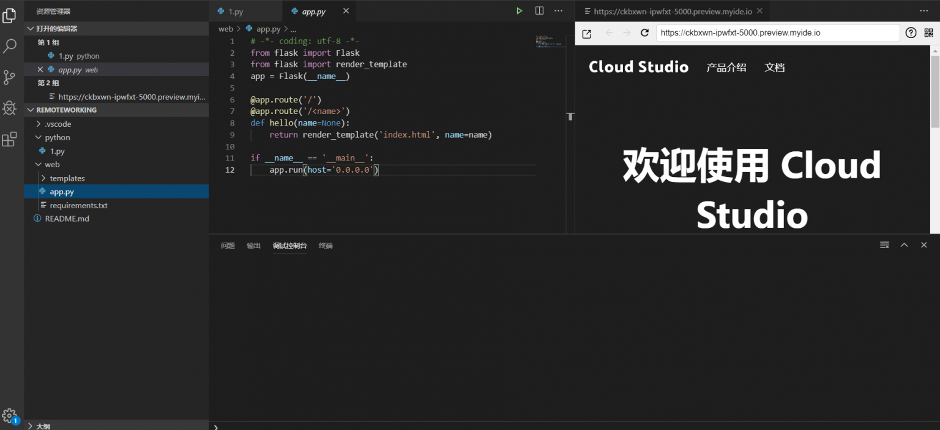This screenshot has width=940, height=430.
Task: Click the 文档 link in preview
Action: click(774, 67)
